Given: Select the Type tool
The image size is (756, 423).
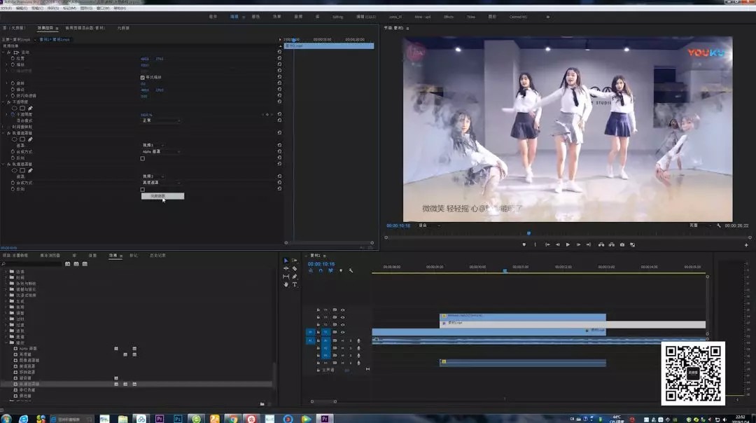Looking at the screenshot, I should click(x=295, y=284).
